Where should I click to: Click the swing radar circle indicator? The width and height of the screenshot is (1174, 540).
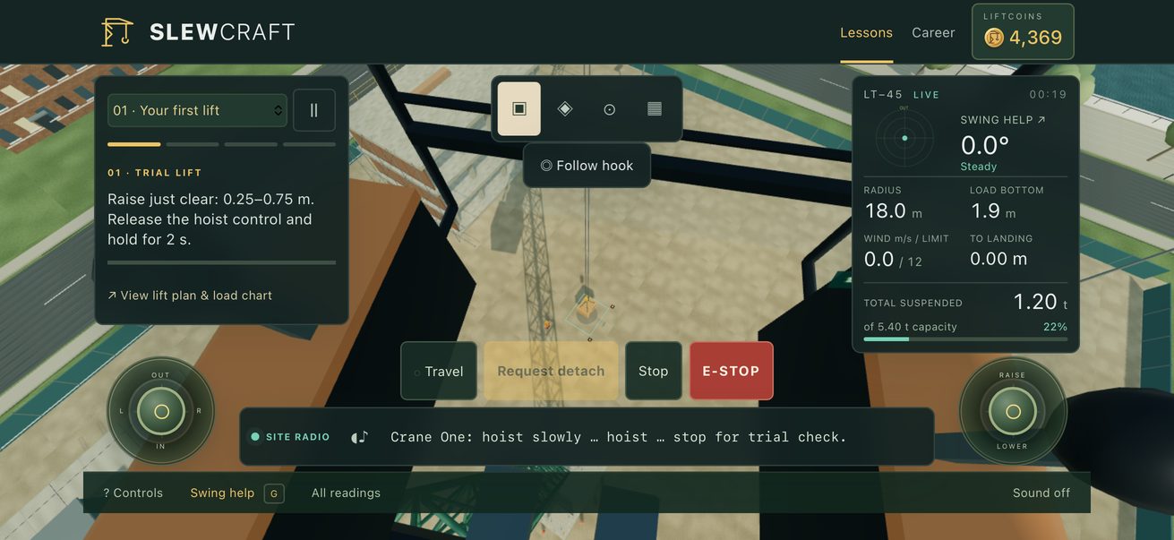pos(904,138)
